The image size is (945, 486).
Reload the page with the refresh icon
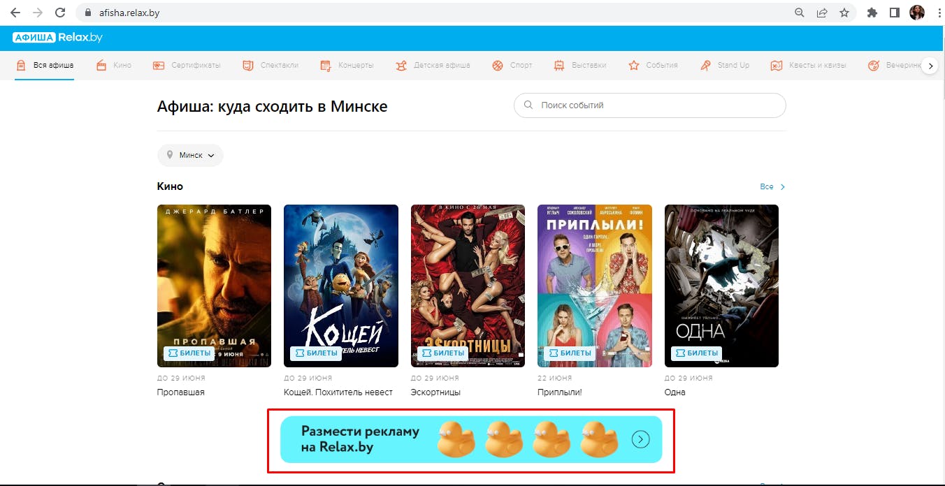pyautogui.click(x=61, y=13)
